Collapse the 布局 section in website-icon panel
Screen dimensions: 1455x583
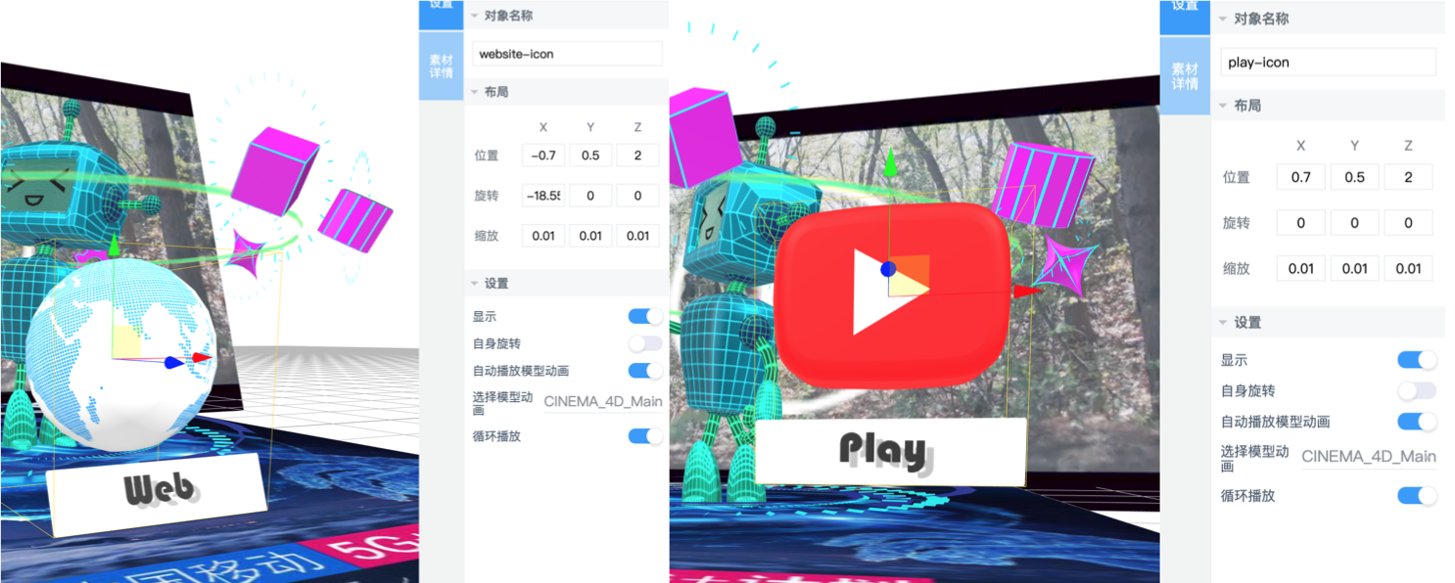(476, 92)
